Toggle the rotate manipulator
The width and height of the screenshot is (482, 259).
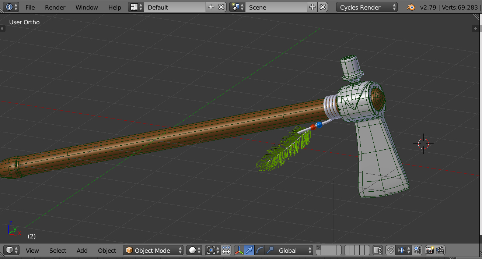(260, 250)
